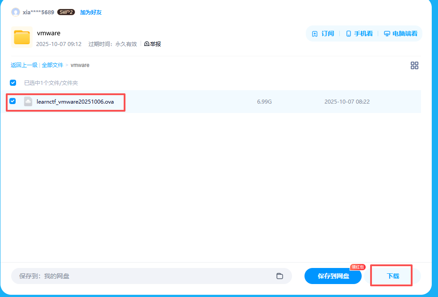Image resolution: width=438 pixels, height=297 pixels.
Task: Uncheck the learnctf_vmware20251006.ova checkbox
Action: click(13, 101)
